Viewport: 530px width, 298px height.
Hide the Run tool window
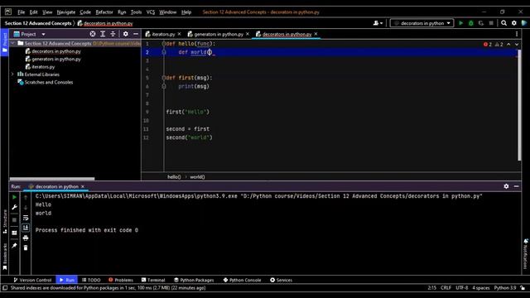tap(516, 186)
